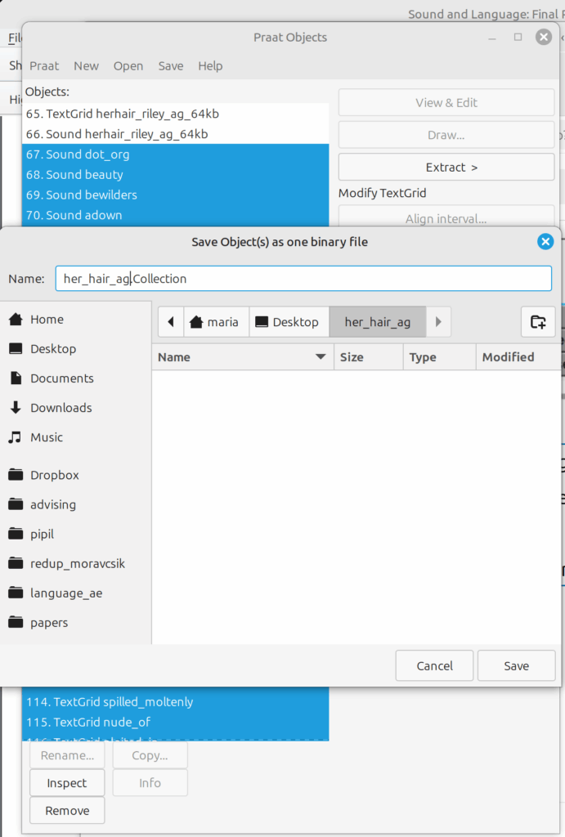The image size is (565, 837).
Task: Open the Save menu in Praat Objects
Action: (170, 66)
